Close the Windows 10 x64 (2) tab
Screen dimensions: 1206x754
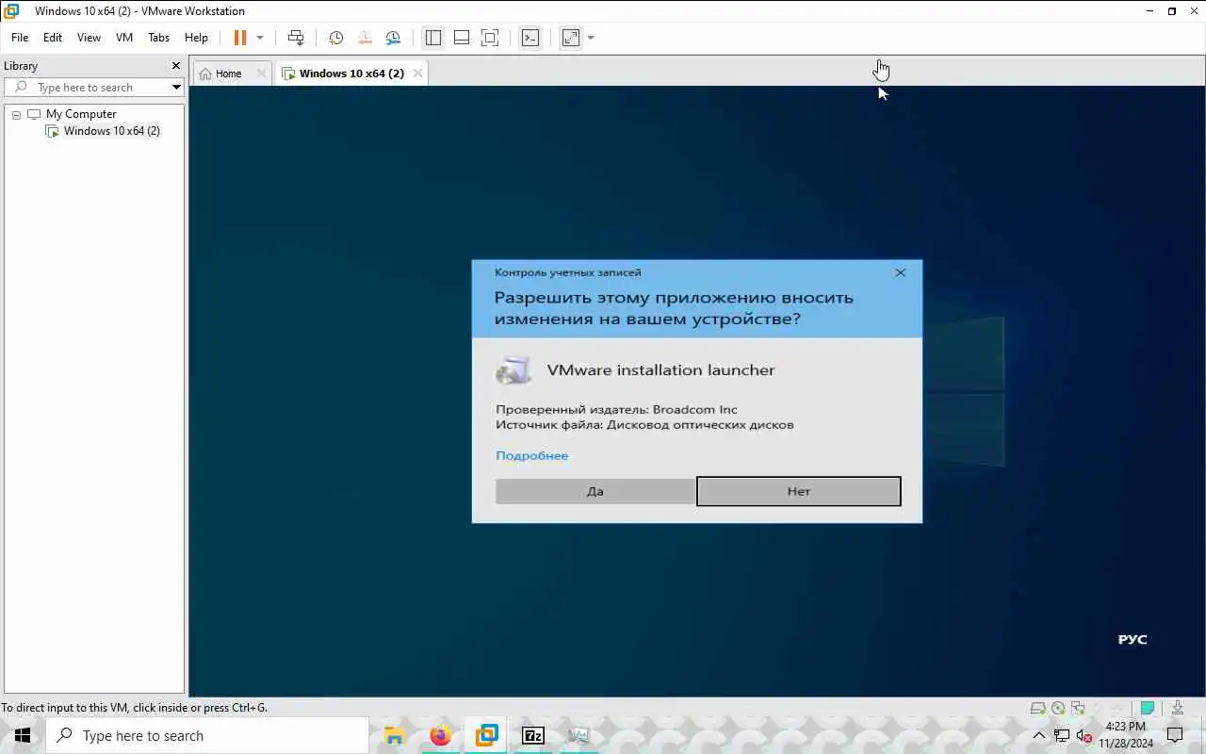point(417,74)
